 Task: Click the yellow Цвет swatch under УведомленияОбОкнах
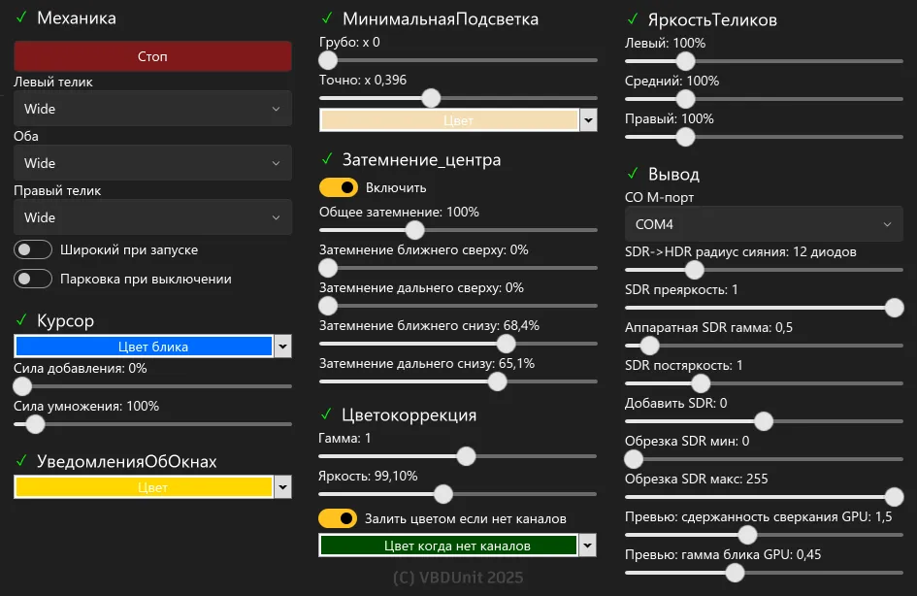click(144, 487)
